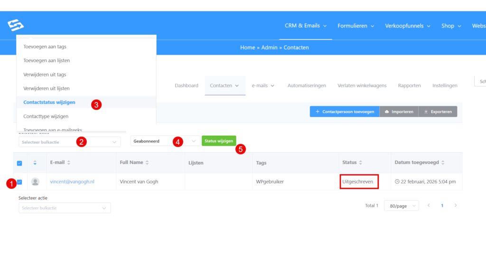Sort by Datum toegevoegd column arrows
This screenshot has height=258, width=486.
click(x=443, y=163)
